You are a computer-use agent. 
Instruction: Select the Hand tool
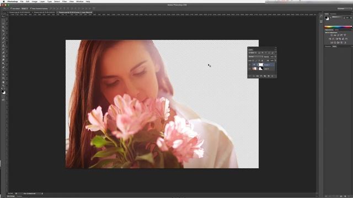coord(3,82)
